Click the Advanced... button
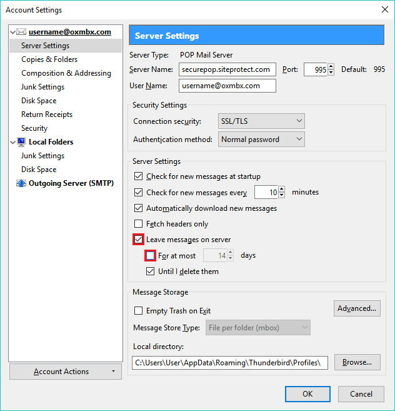This screenshot has width=395, height=411. (357, 308)
